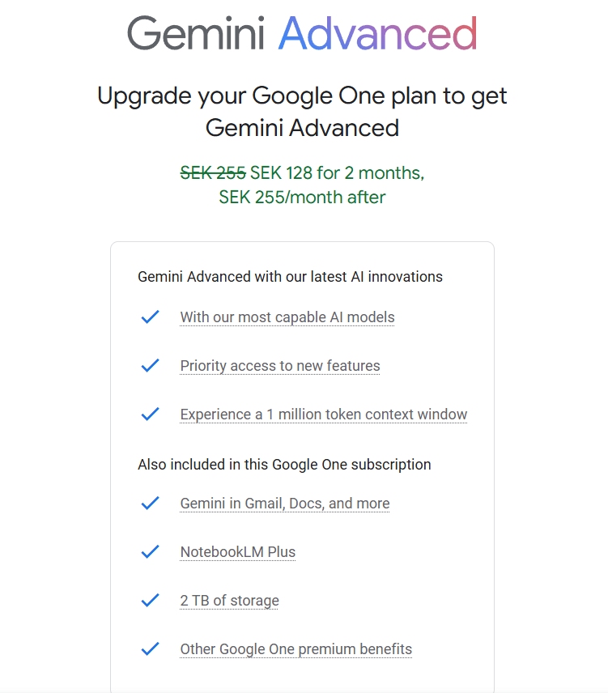Click 'Also included in this Google One subscription' heading
Image resolution: width=608 pixels, height=693 pixels.
pos(284,465)
